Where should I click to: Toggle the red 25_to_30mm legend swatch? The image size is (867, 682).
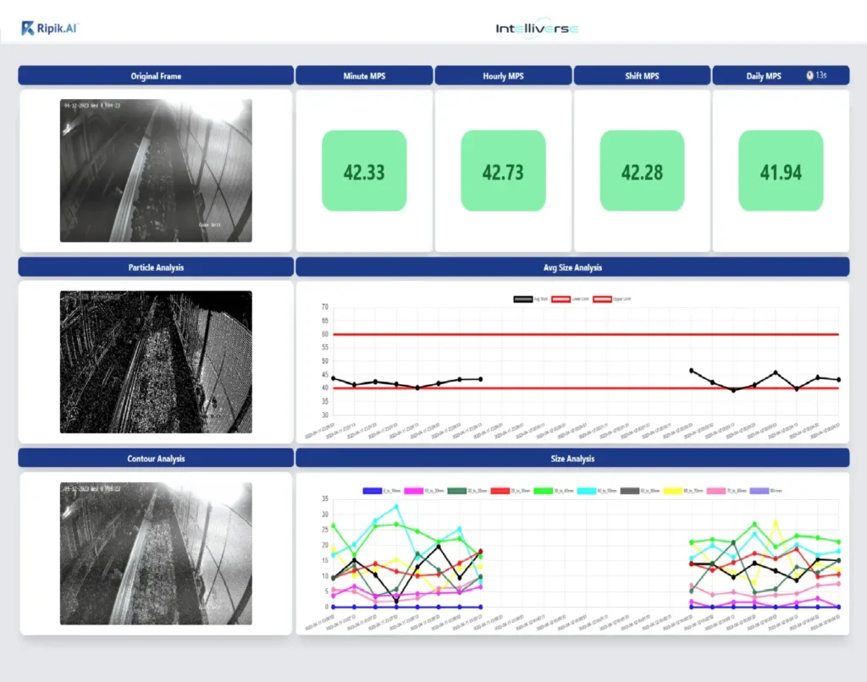[502, 491]
